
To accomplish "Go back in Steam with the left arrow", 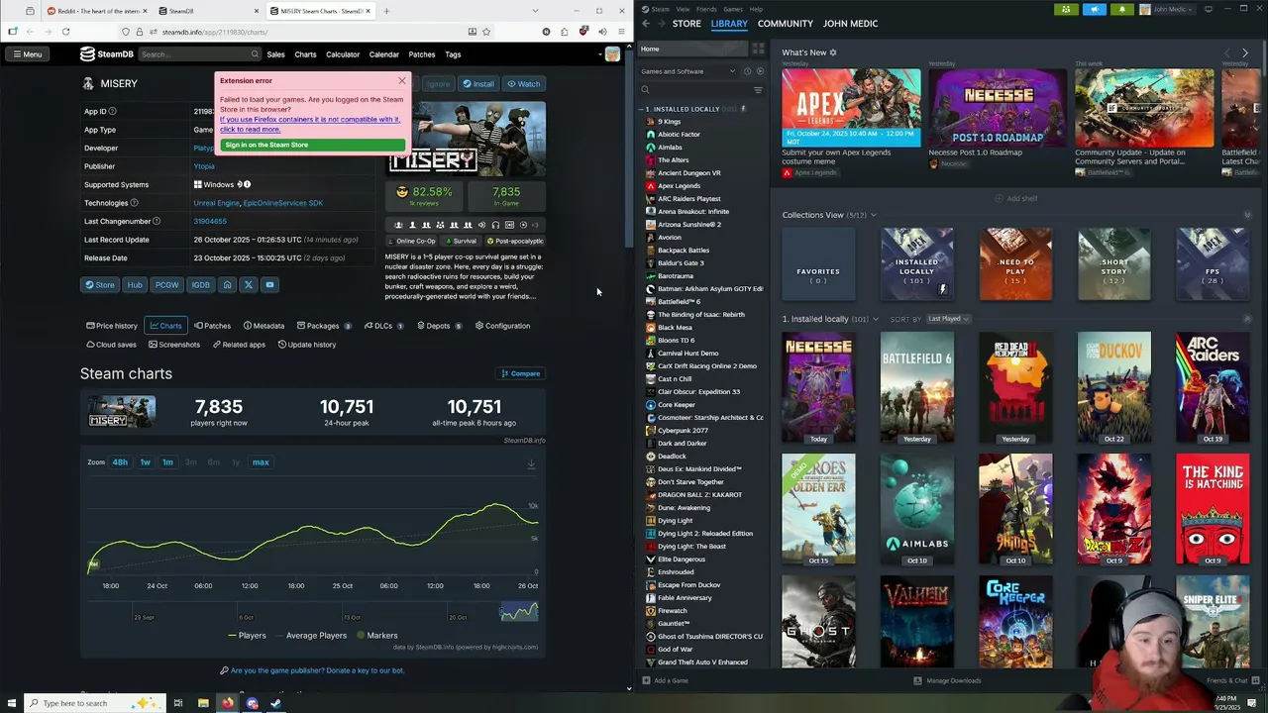I will tap(646, 23).
